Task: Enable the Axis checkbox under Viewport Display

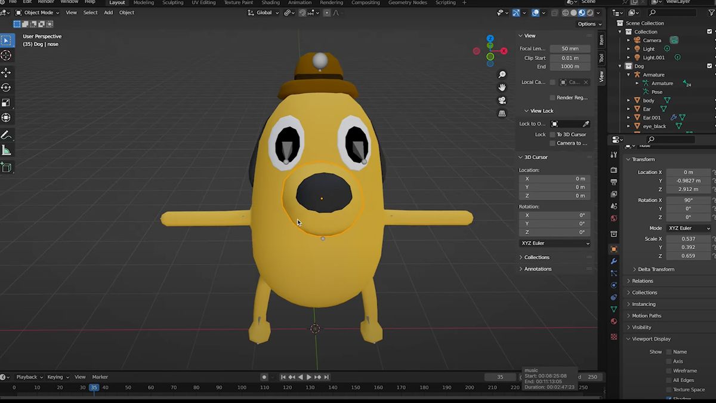Action: pos(668,361)
